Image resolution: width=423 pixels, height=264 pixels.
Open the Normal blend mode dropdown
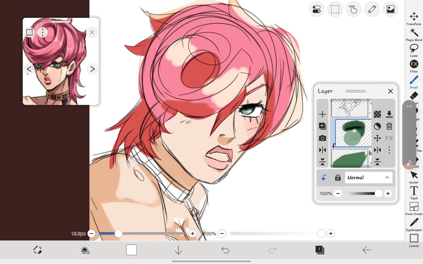click(368, 178)
